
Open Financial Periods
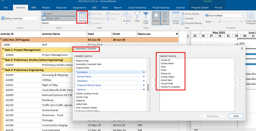191,23
